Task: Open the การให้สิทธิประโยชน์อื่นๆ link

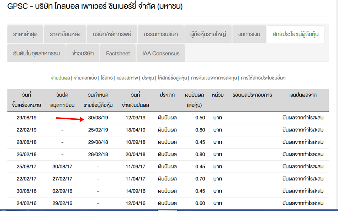Action: pyautogui.click(x=263, y=78)
